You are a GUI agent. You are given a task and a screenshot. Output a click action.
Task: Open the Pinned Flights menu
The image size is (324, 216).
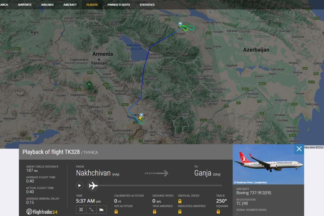coord(119,5)
